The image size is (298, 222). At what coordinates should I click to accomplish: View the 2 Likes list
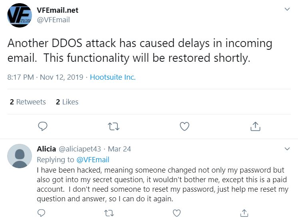(67, 102)
